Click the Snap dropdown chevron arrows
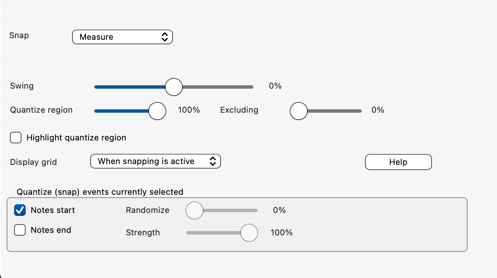Image resolution: width=497 pixels, height=278 pixels. coord(164,37)
